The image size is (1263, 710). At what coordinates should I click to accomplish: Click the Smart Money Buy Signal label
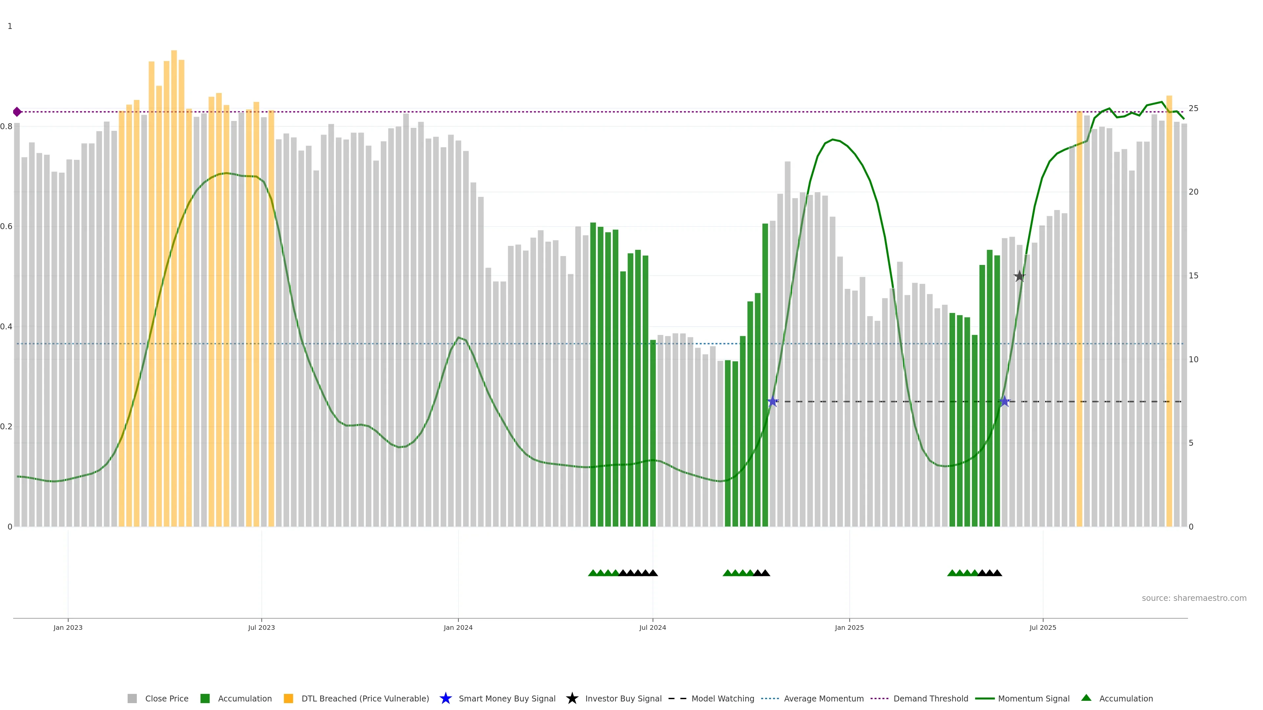(507, 698)
